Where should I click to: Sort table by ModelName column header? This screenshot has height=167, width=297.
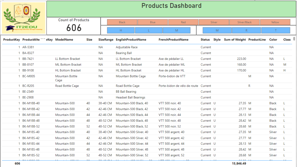(64, 40)
